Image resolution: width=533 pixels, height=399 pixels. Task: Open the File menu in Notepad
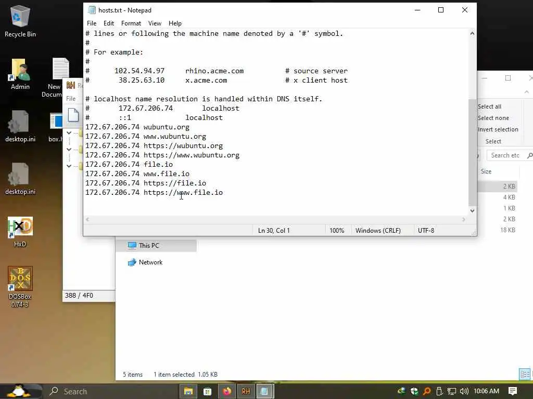[92, 23]
